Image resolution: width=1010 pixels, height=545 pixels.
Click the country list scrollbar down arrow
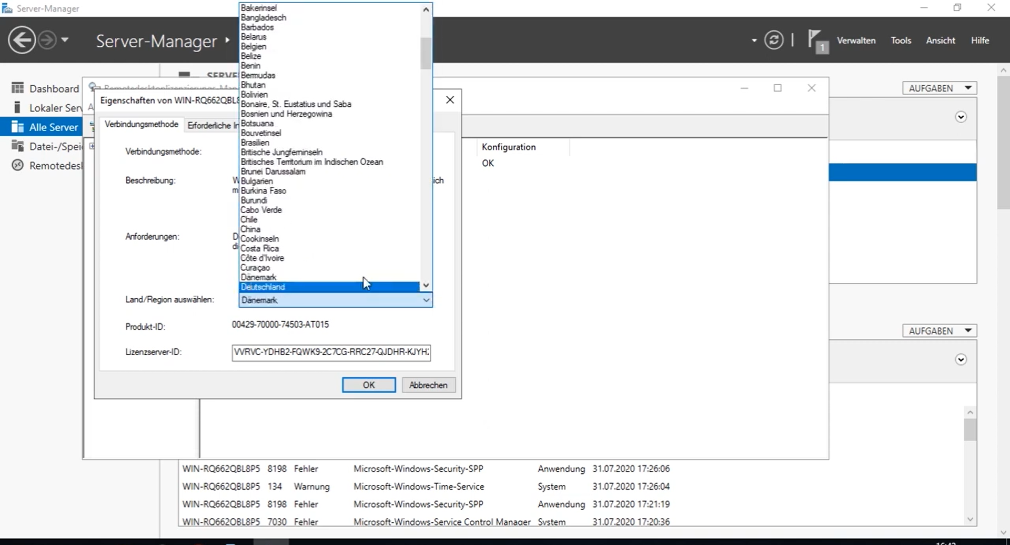(426, 285)
